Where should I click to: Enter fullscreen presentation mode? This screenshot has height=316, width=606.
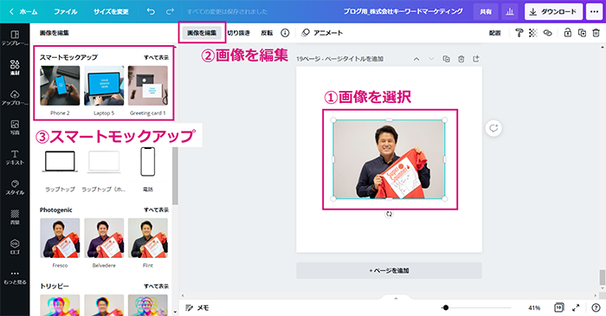(x=576, y=307)
